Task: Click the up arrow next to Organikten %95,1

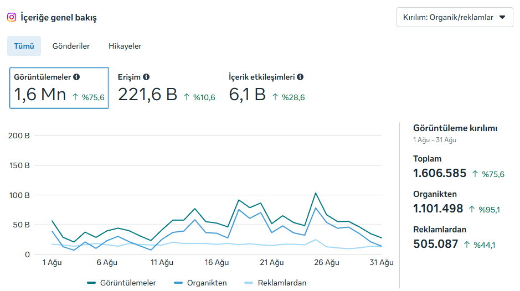Action: 472,209
